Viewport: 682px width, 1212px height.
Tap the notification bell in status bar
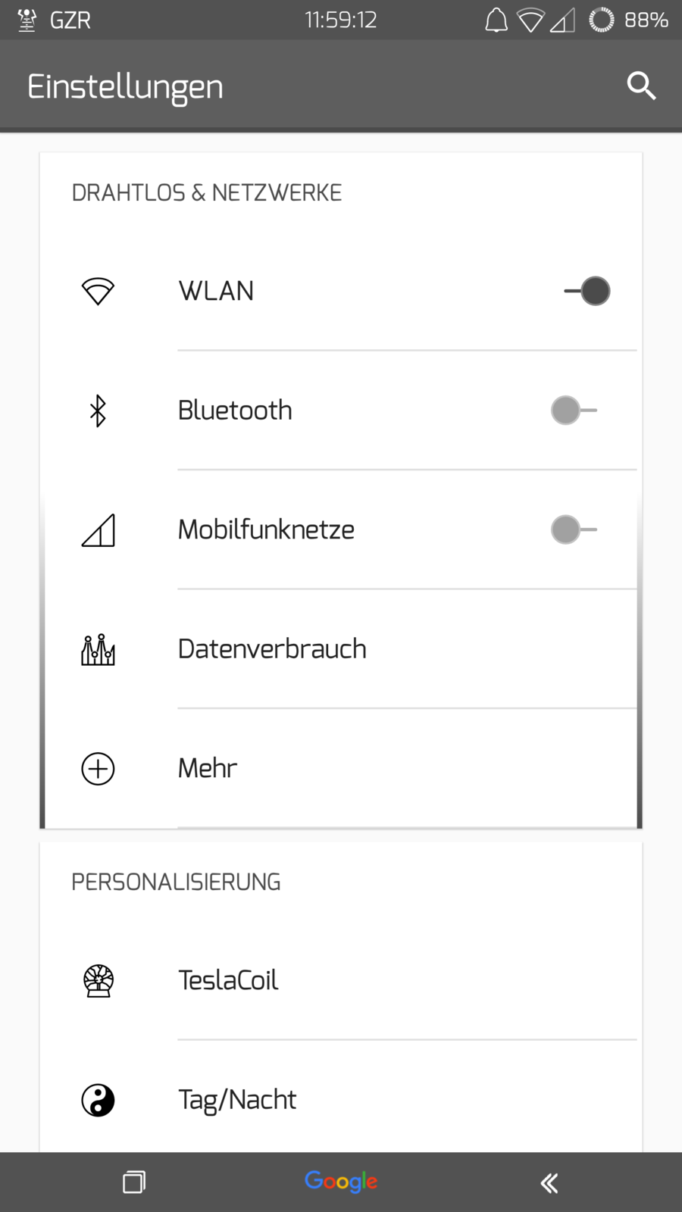[496, 20]
